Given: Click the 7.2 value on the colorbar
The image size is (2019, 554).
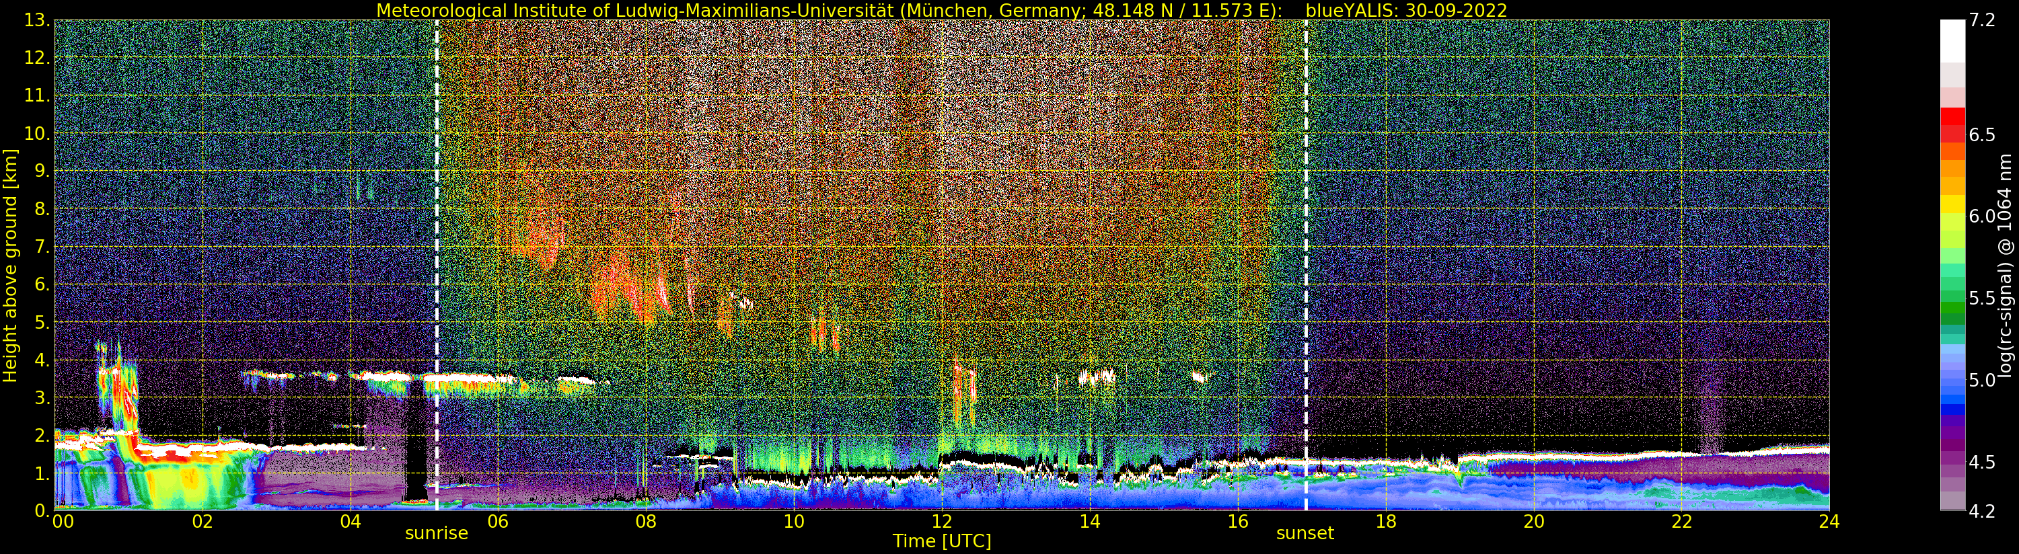Looking at the screenshot, I should 1981,20.
